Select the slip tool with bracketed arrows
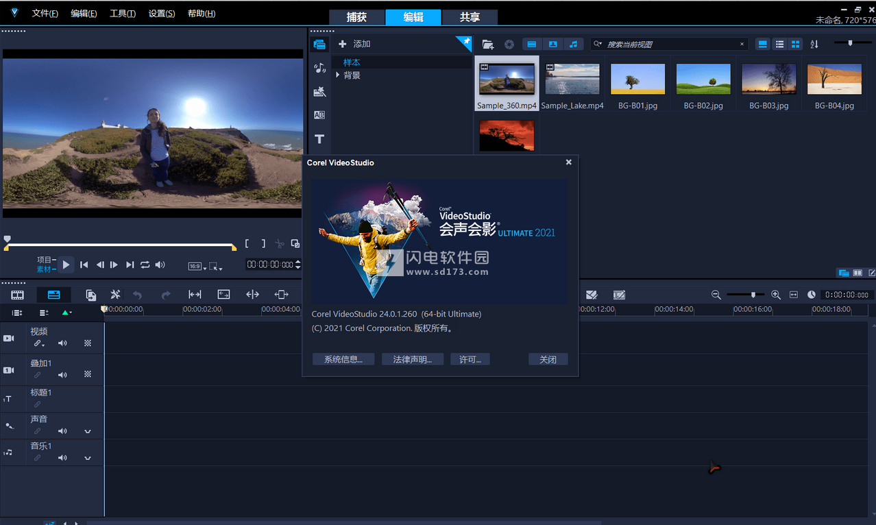Viewport: 876px width, 525px height. point(195,295)
